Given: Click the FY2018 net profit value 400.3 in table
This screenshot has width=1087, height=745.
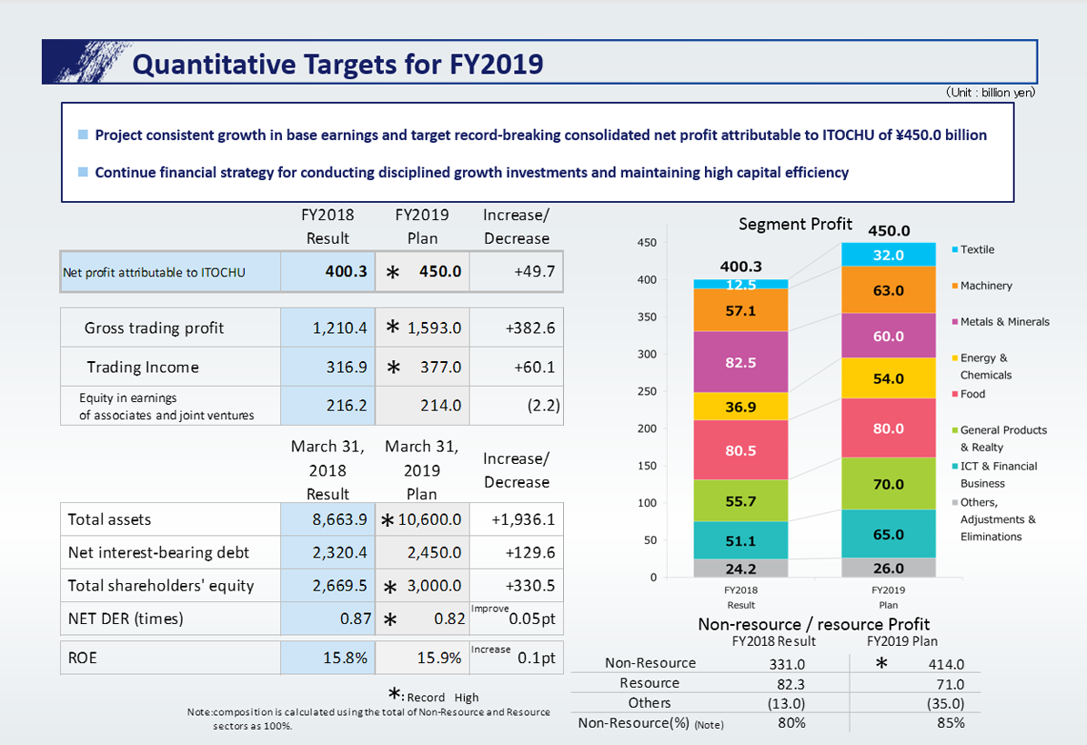Looking at the screenshot, I should click(346, 272).
